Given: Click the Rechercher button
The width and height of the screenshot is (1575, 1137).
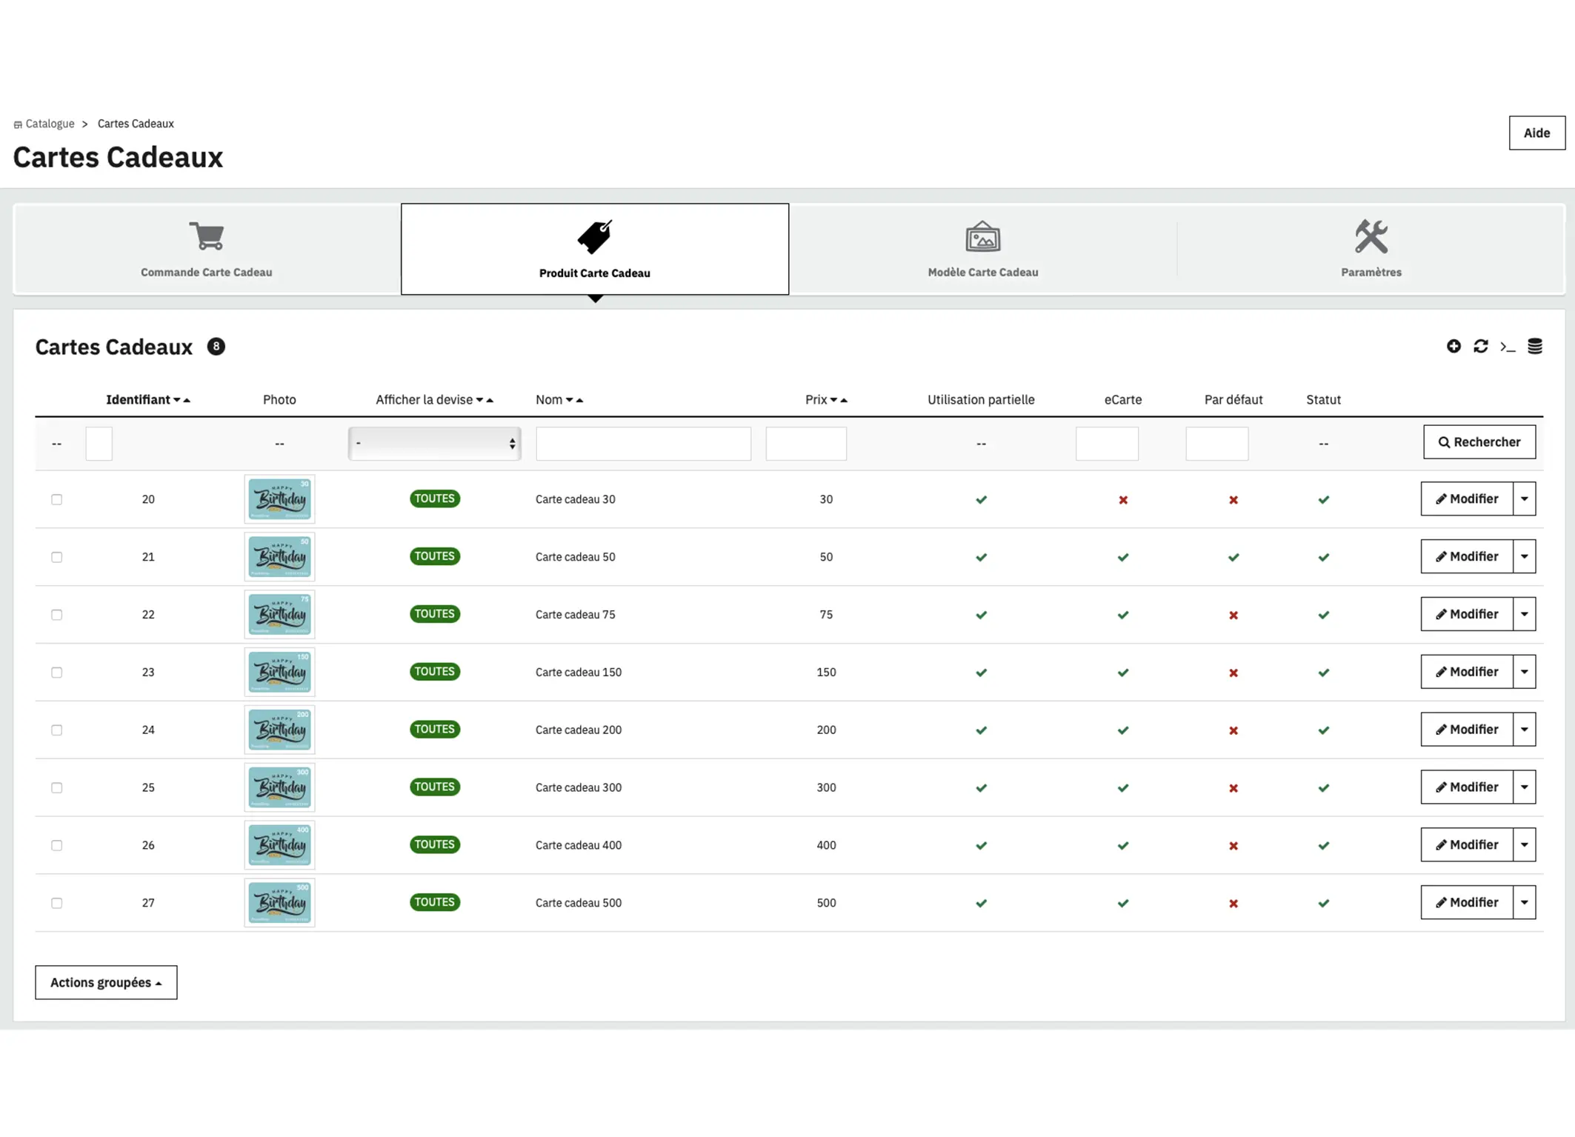Looking at the screenshot, I should 1479,442.
